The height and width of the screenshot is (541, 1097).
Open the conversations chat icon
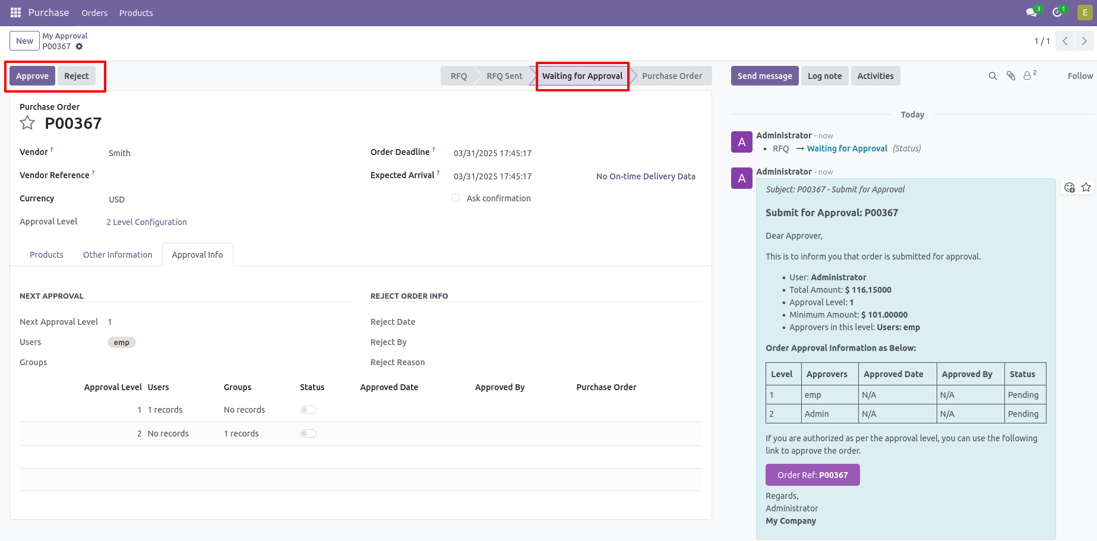[x=1032, y=12]
